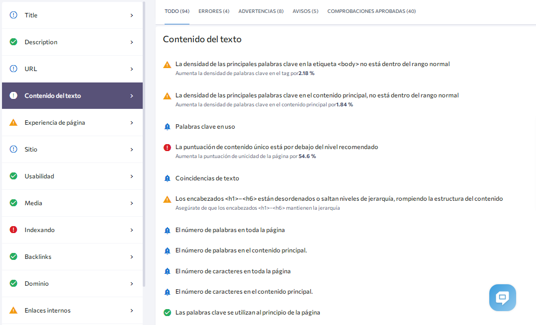Click the bell icon beside Coincidencias de texto
The width and height of the screenshot is (536, 325).
coord(167,178)
